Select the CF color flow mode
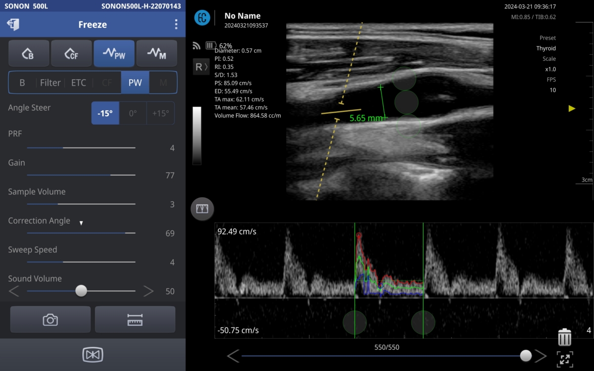 (71, 53)
